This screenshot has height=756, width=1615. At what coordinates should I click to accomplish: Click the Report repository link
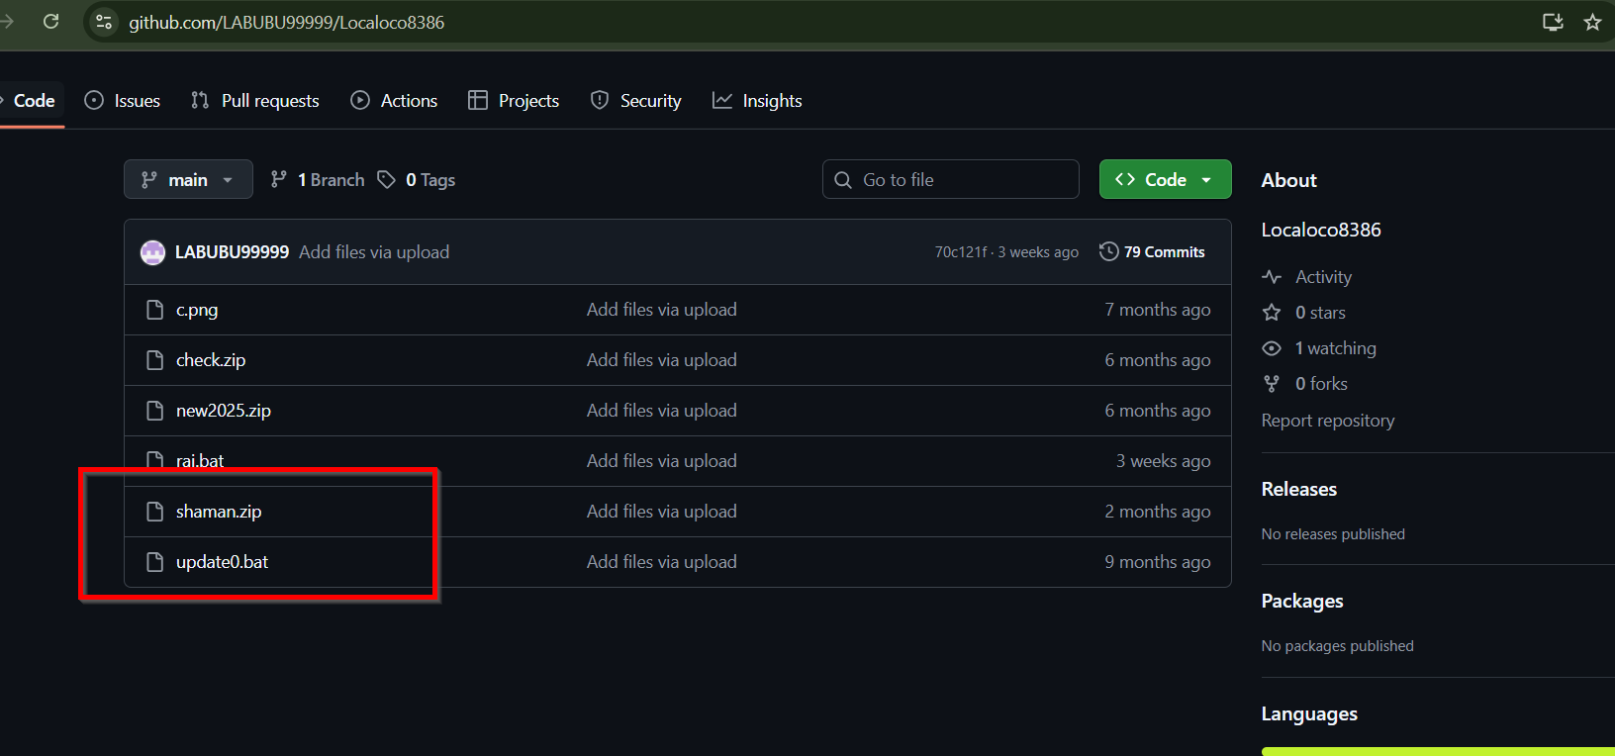coord(1328,421)
